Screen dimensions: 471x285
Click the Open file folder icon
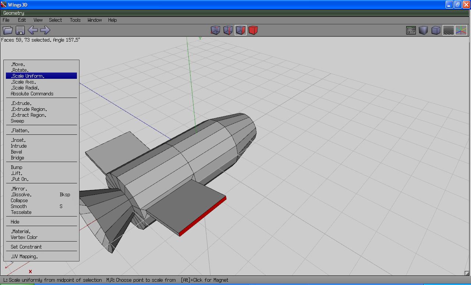click(8, 30)
